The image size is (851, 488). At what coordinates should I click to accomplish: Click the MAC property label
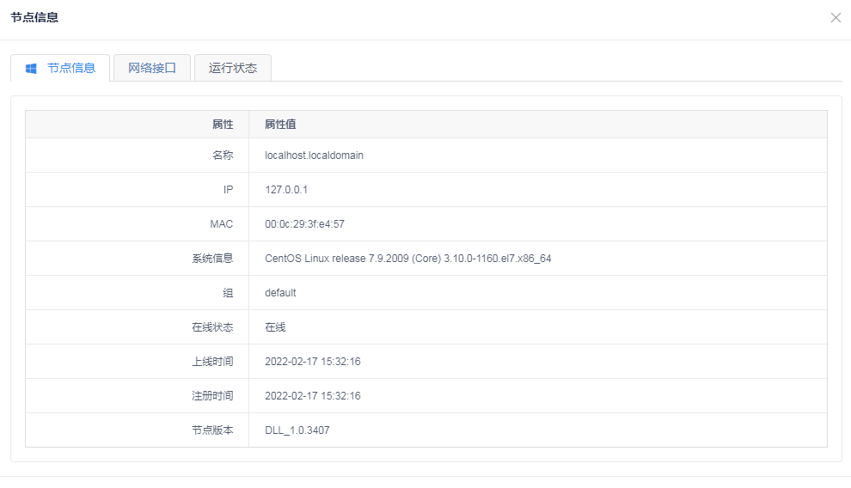(x=221, y=224)
